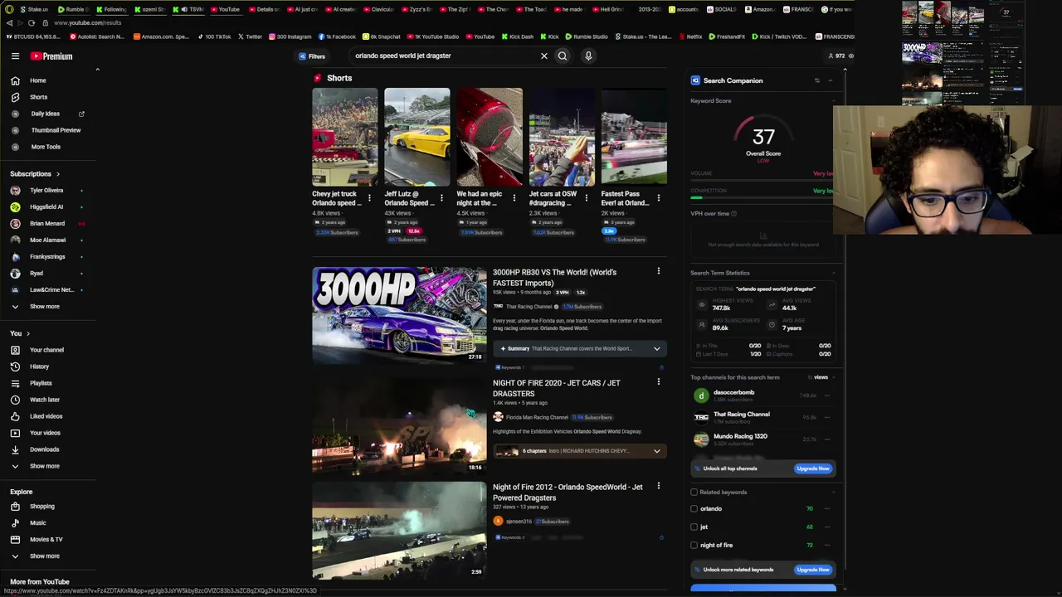This screenshot has height=597, width=1062.
Task: Open Movies & TV under Explore
Action: coord(48,540)
